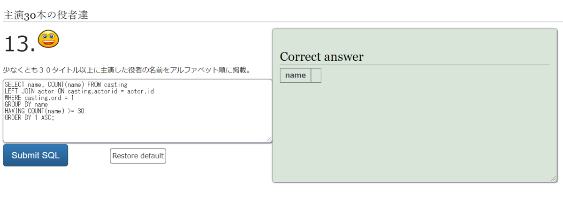Screen dimensions: 563x199
Task: Click the ORDER BY 1 ASC line
Action: click(30, 118)
